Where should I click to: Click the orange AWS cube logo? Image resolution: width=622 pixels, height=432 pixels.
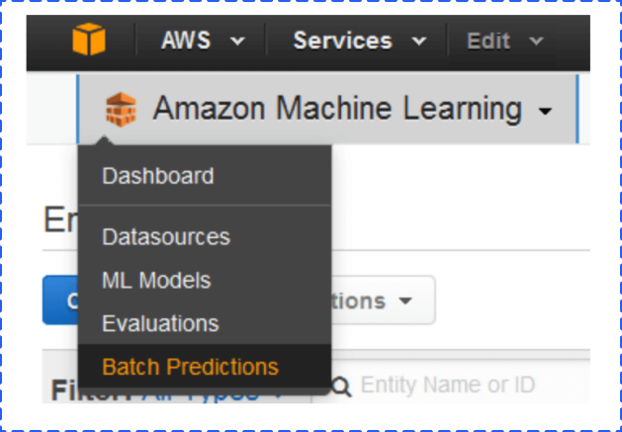click(x=87, y=42)
